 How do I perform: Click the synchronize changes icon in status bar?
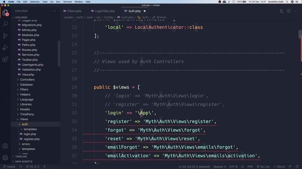point(21,167)
